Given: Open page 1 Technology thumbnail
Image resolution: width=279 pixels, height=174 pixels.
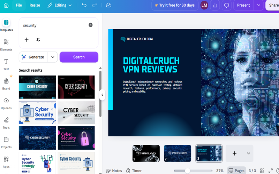Looking at the screenshot, I should coord(146,153).
